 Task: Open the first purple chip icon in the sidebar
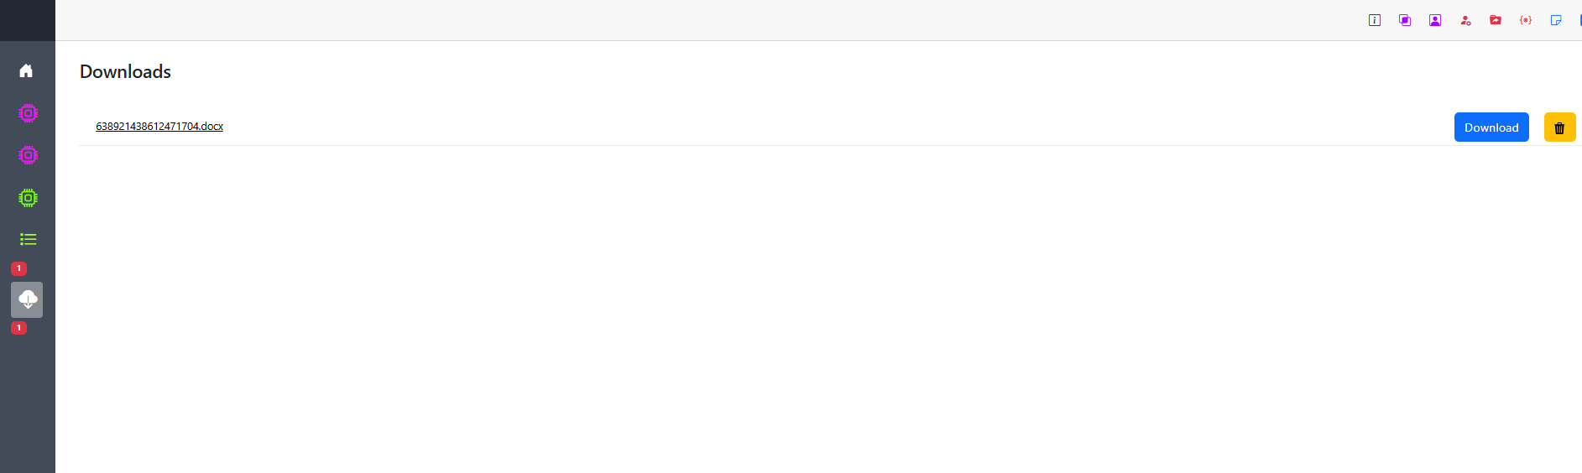tap(28, 113)
